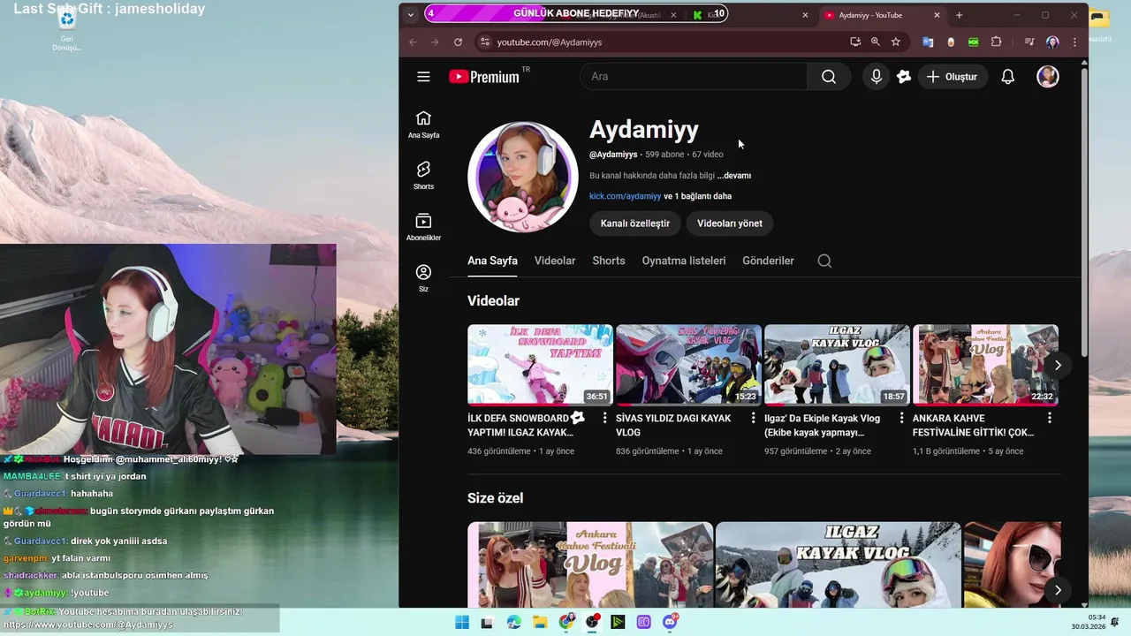The width and height of the screenshot is (1131, 636).
Task: Click the Videoları yönet button
Action: point(730,223)
